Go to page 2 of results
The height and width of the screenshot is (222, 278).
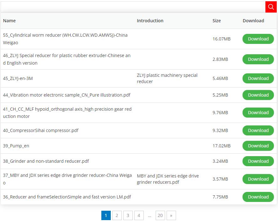point(117,215)
